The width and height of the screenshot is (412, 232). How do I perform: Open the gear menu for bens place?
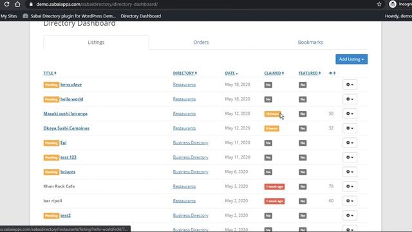coord(350,84)
